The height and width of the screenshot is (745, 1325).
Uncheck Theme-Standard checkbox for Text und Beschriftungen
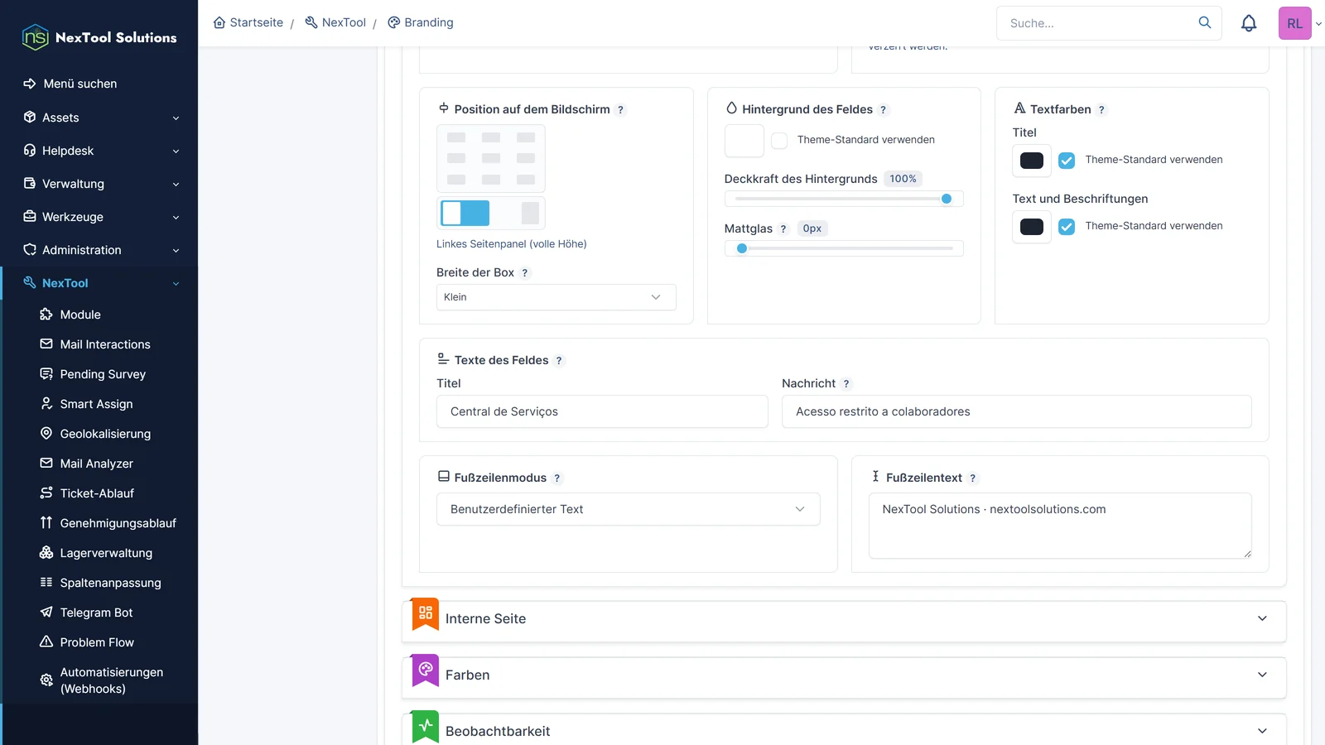[x=1067, y=227]
